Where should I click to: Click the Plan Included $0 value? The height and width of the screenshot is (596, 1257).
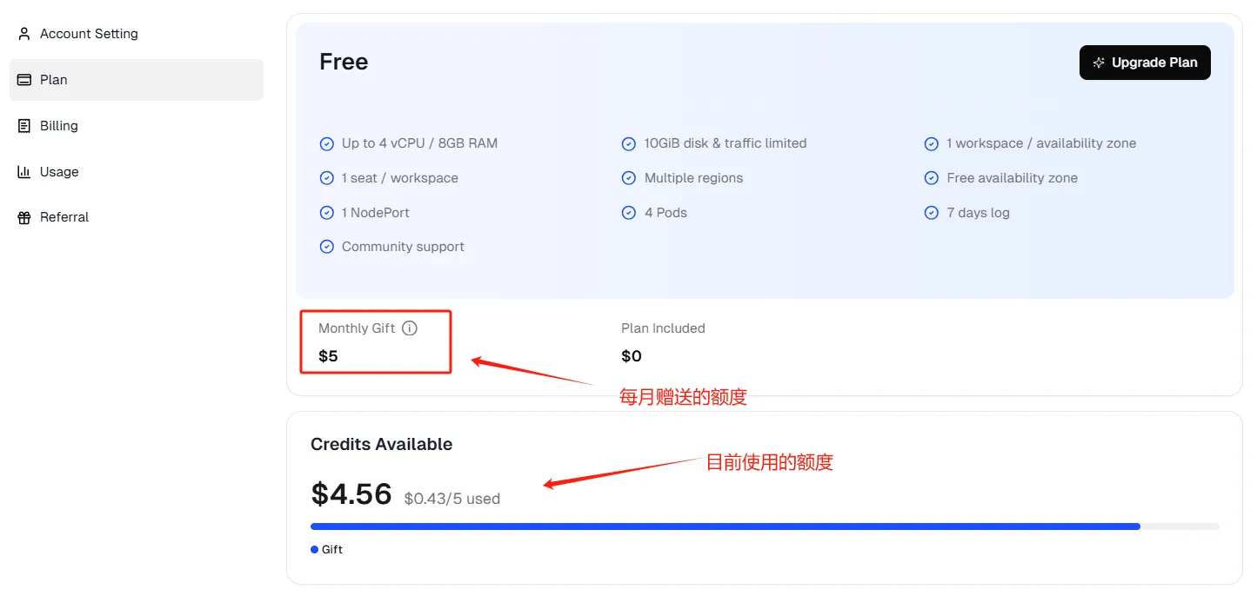coord(632,356)
